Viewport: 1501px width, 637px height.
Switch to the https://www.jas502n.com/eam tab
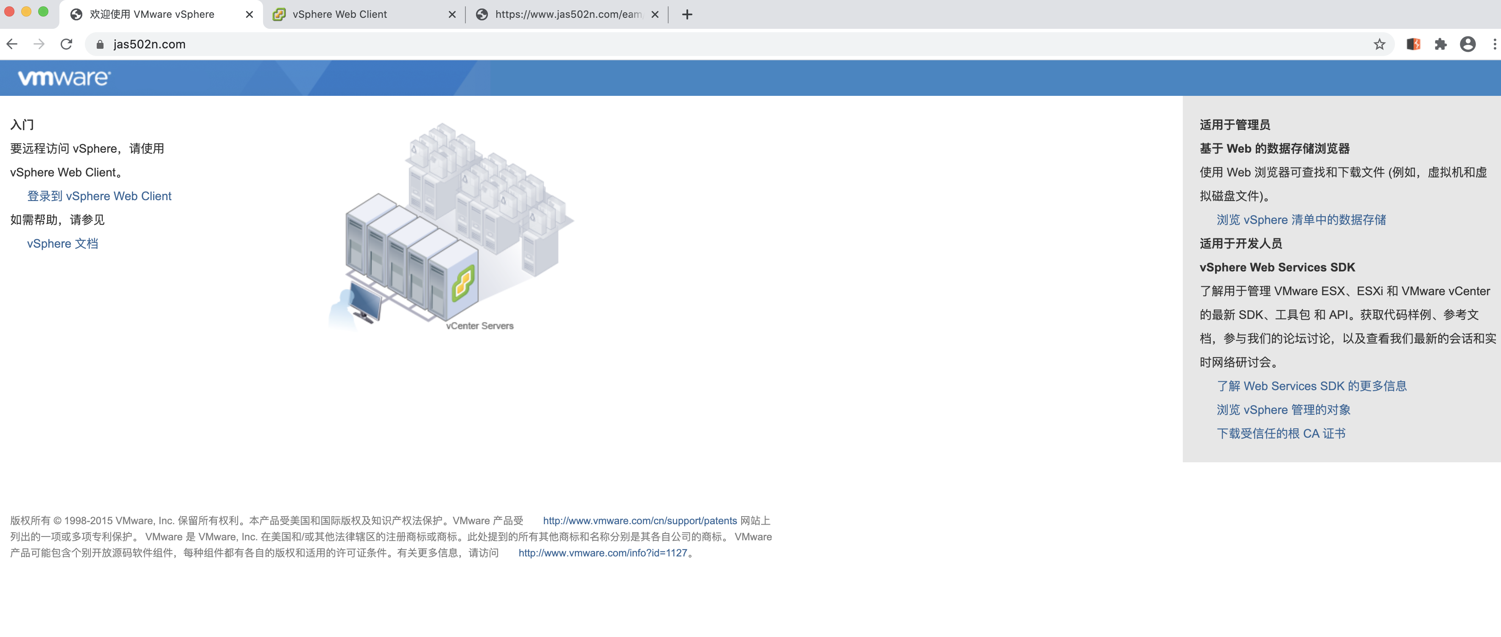coord(566,14)
